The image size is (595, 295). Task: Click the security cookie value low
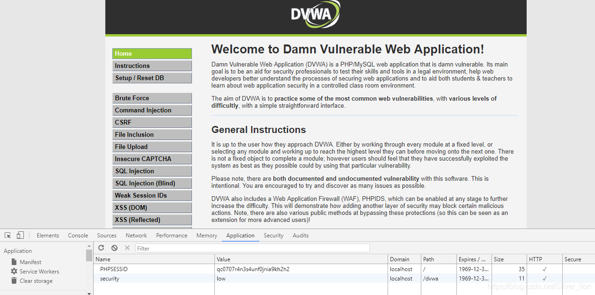[221, 279]
